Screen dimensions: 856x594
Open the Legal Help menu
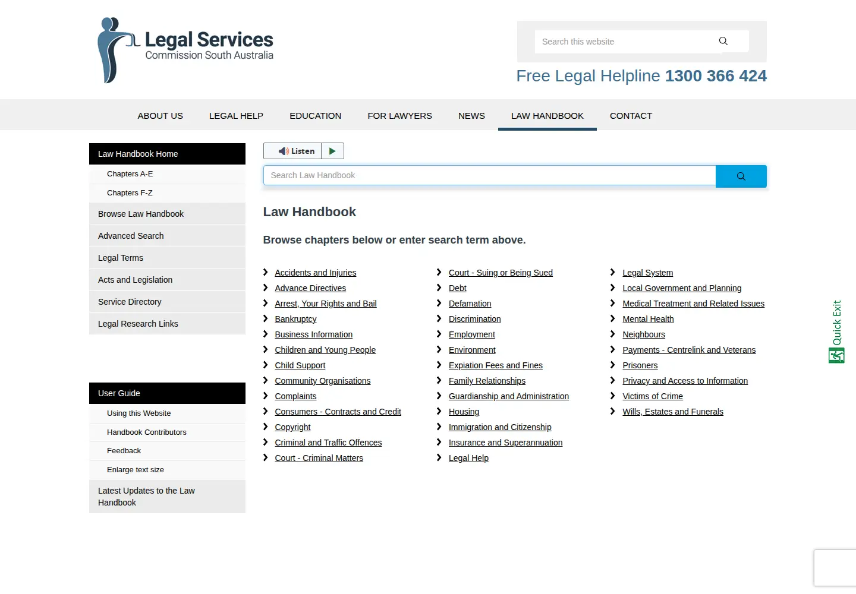click(x=236, y=116)
